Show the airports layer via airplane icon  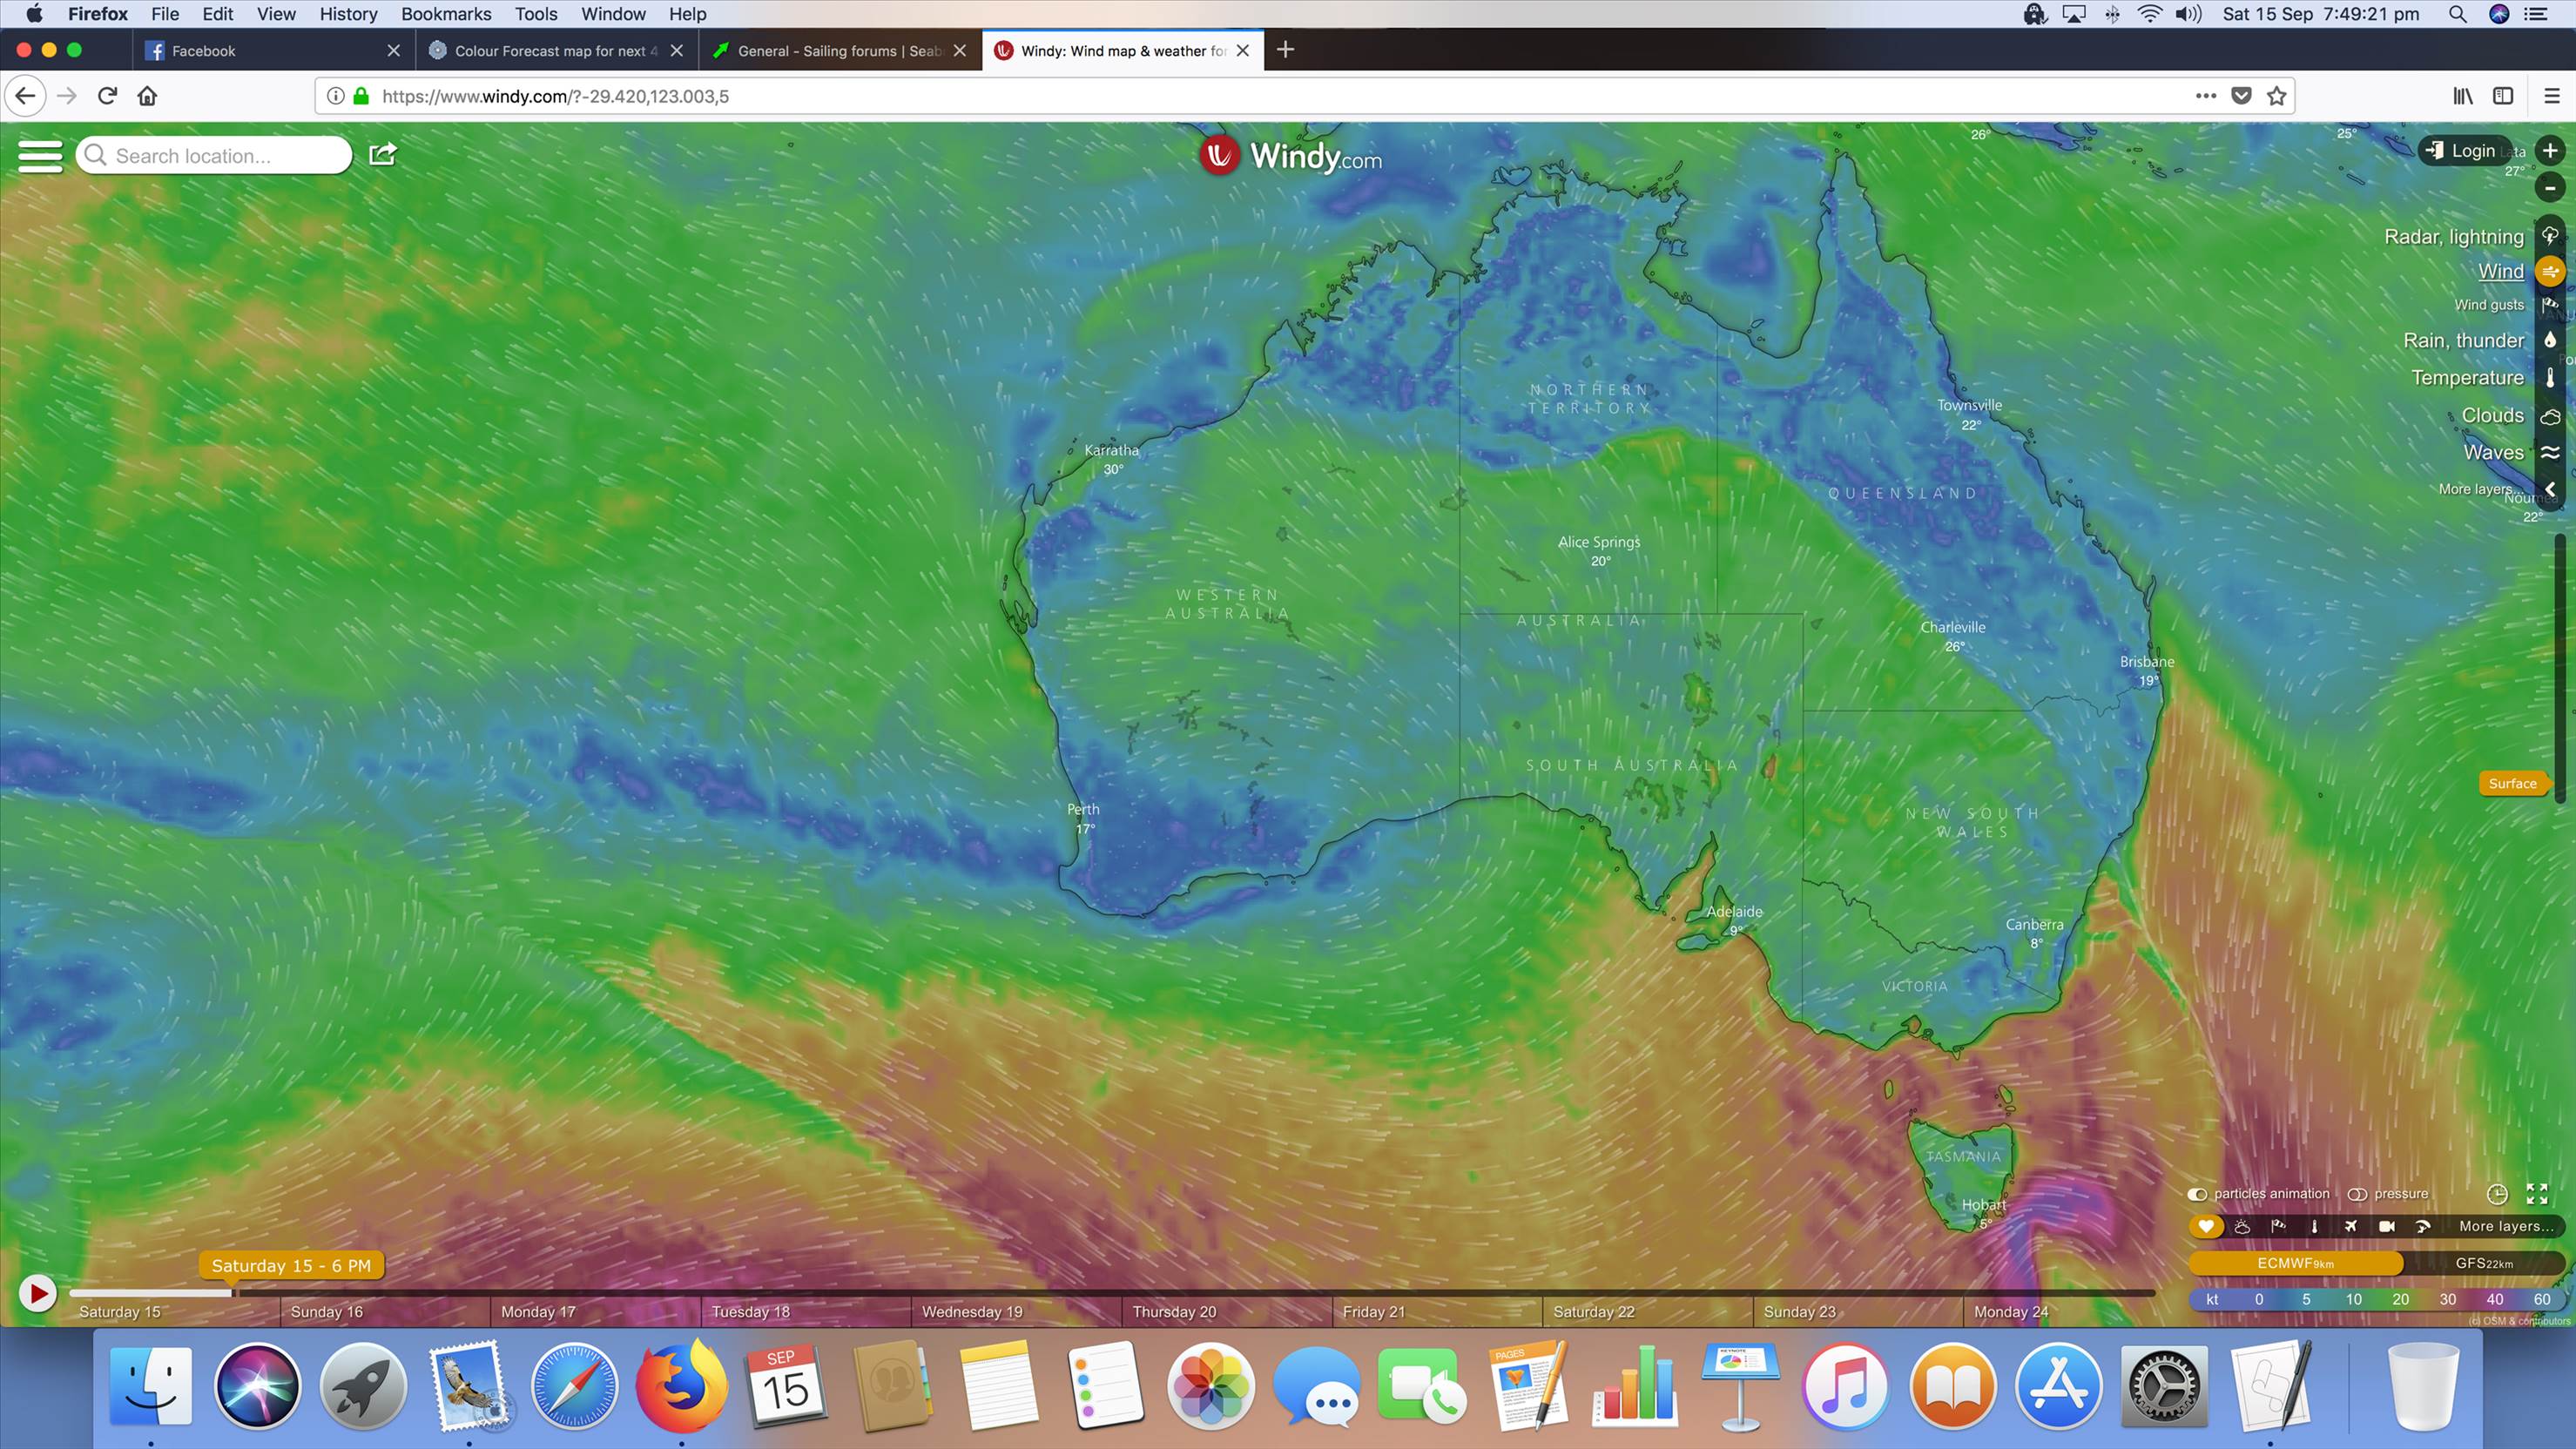pos(2350,1226)
